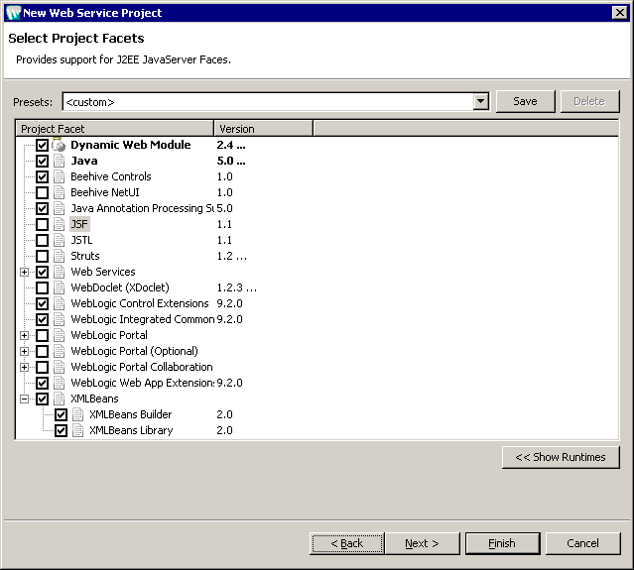The height and width of the screenshot is (570, 634).
Task: Open the Presets dropdown arrow
Action: 481,101
